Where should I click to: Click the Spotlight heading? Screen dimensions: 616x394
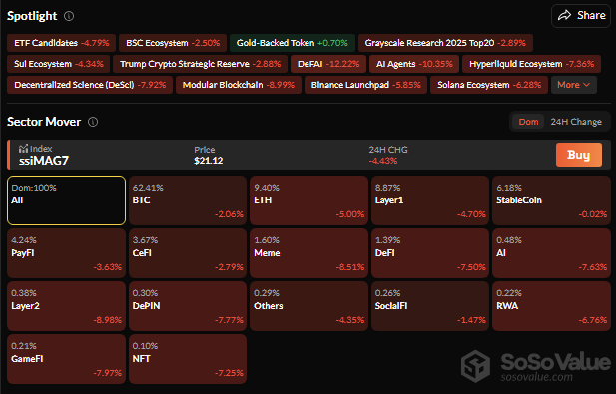click(x=32, y=16)
